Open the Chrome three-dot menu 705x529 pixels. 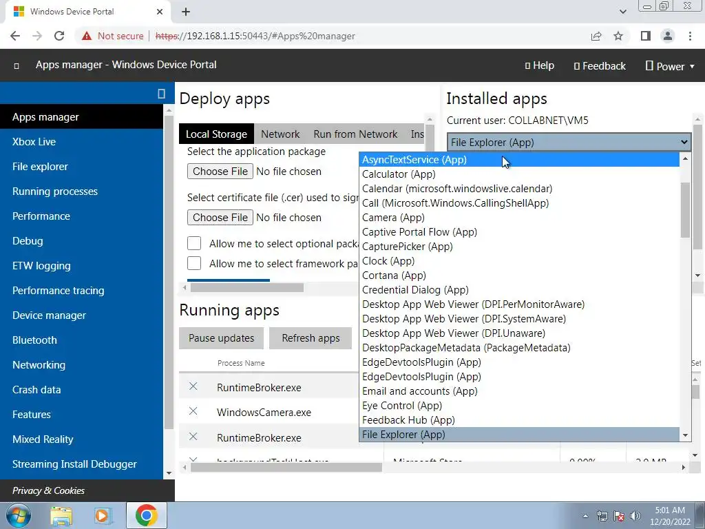click(x=690, y=36)
